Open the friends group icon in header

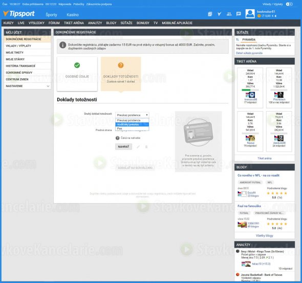pos(229,14)
